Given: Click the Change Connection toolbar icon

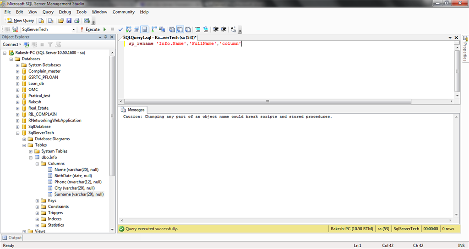Looking at the screenshot, I should 15,29.
